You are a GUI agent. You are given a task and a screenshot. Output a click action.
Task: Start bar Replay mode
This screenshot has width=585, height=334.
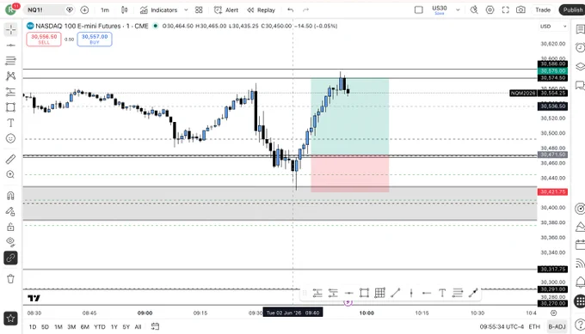pos(262,10)
